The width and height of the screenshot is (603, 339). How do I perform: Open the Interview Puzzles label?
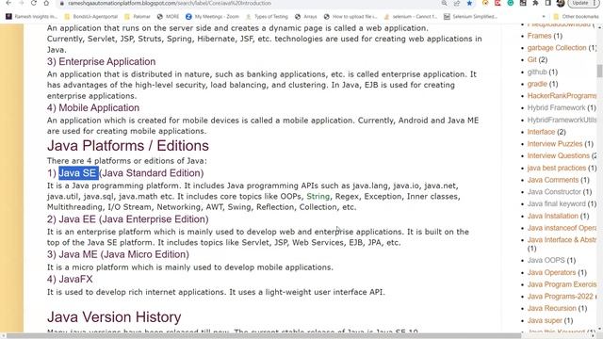[555, 144]
